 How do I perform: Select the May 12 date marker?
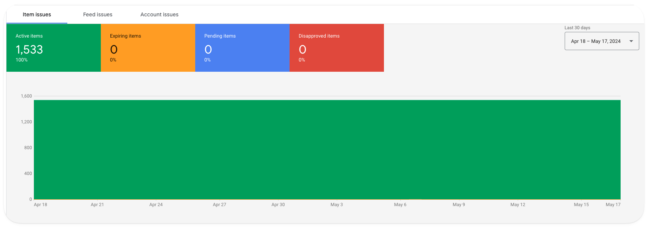518,205
